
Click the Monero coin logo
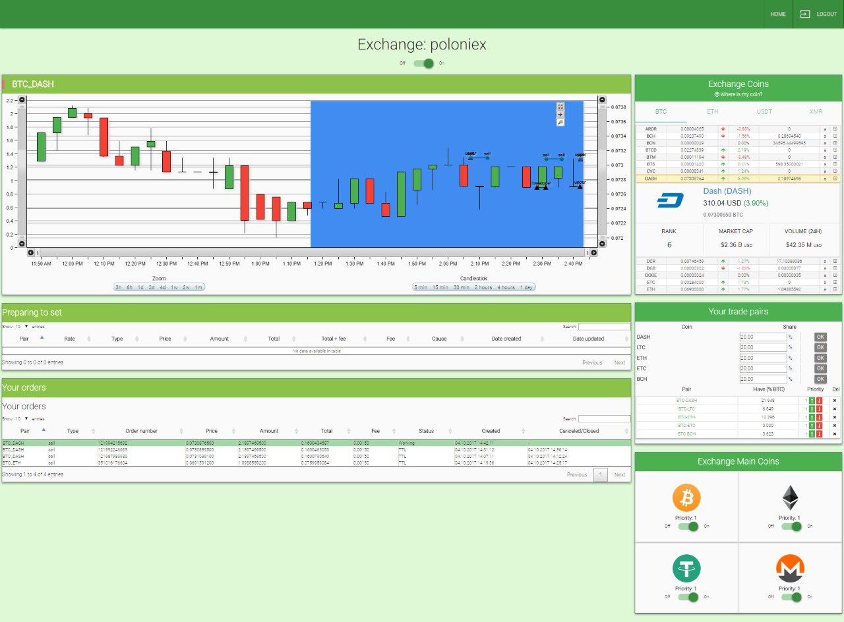pos(790,568)
